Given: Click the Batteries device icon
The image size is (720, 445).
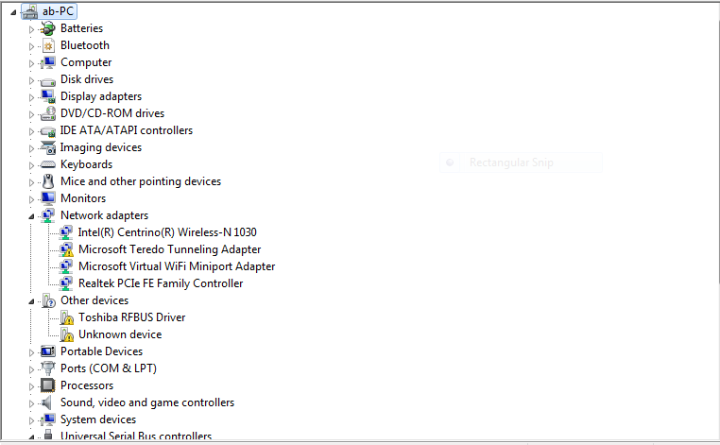Looking at the screenshot, I should 48,28.
